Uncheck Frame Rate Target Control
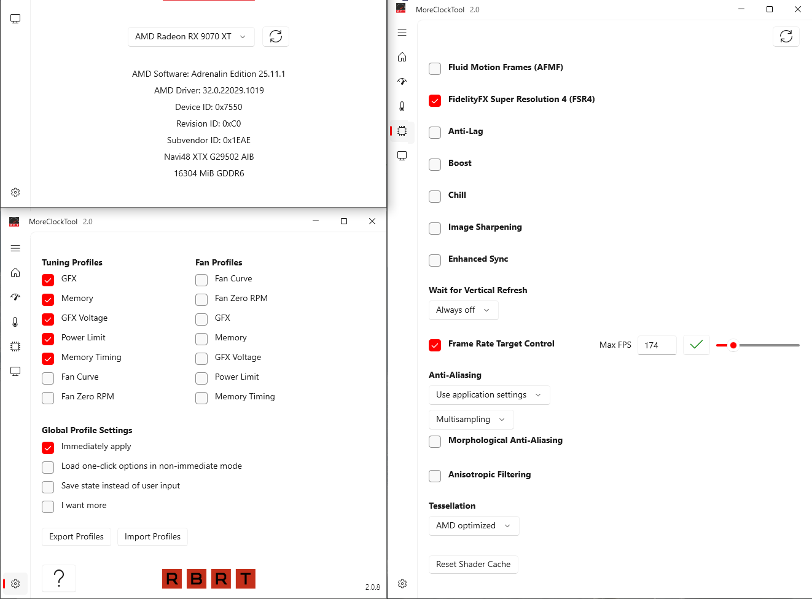812x599 pixels. [x=435, y=345]
